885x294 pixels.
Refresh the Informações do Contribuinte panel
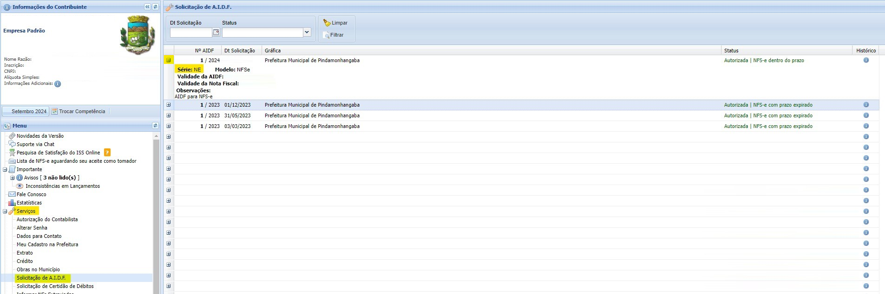(x=155, y=7)
